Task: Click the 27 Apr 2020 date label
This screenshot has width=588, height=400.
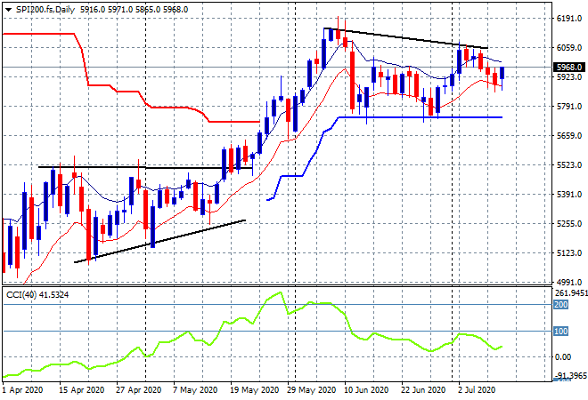Action: click(x=138, y=390)
